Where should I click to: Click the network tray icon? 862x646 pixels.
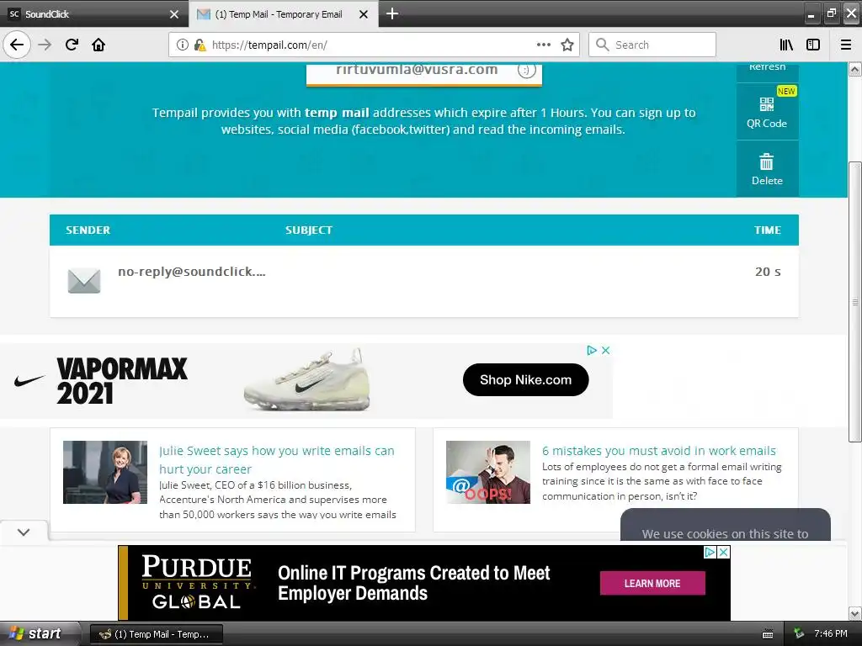(x=799, y=634)
